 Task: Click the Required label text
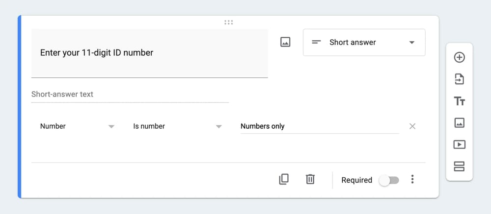356,180
